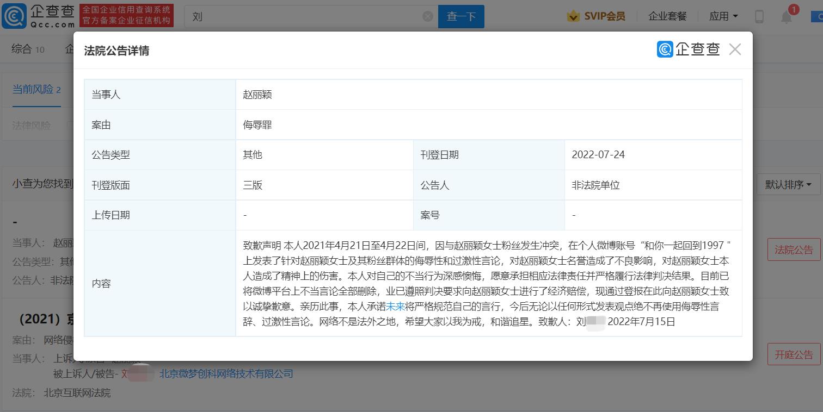Viewport: 823px width, 412px height.
Task: Open the notification bell icon
Action: [787, 17]
